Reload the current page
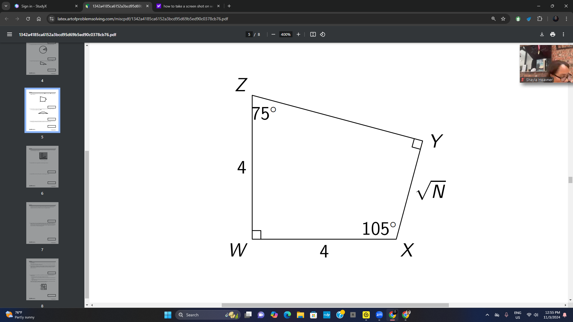The width and height of the screenshot is (573, 322). (x=28, y=19)
